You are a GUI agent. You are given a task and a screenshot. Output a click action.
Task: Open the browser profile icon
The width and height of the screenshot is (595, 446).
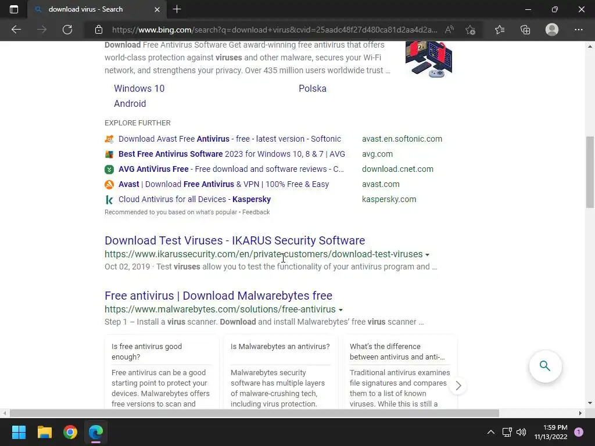552,30
